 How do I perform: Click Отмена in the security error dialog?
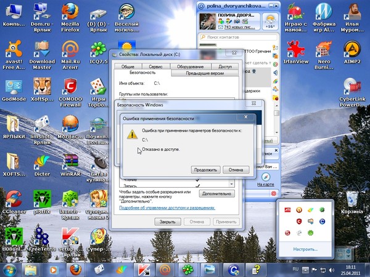(236, 170)
